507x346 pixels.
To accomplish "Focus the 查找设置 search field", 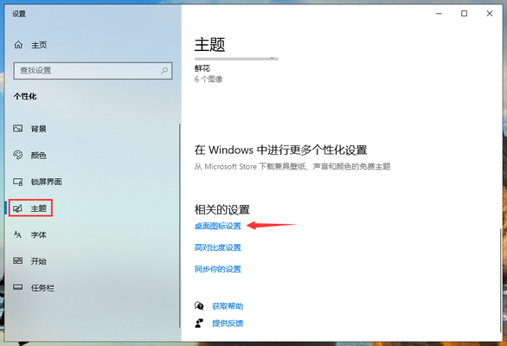I will click(x=93, y=70).
